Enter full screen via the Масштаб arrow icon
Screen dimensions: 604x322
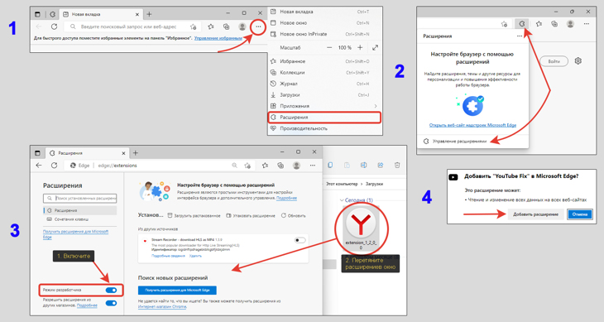[375, 48]
